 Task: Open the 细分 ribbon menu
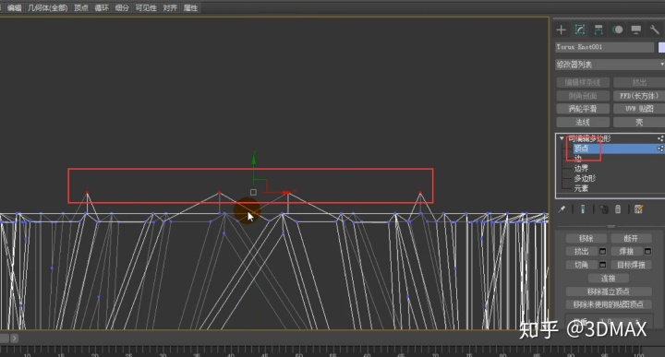pyautogui.click(x=122, y=7)
